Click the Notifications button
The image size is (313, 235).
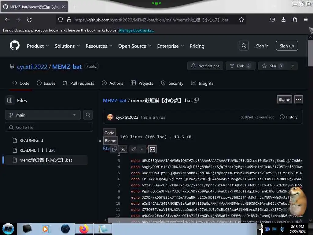[205, 66]
